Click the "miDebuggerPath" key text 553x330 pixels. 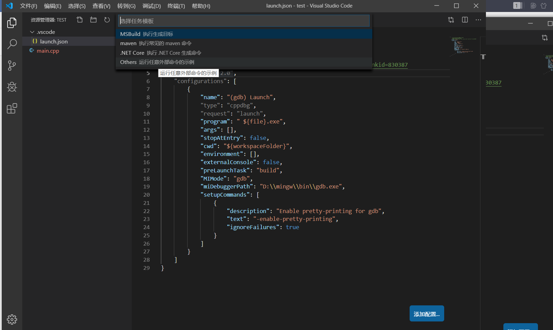click(227, 186)
